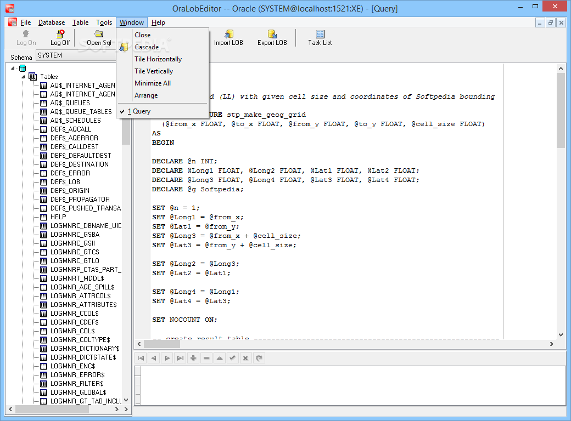Click the delete record minus button
Screen dimensions: 571x421
[206, 358]
